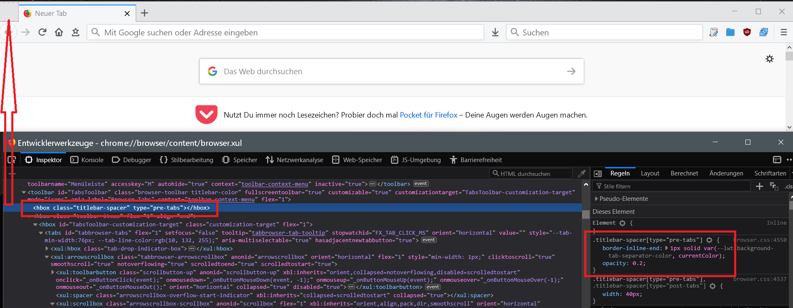793x308 pixels.
Task: Collapse the tabbrowser-tabs node
Action: [41, 233]
